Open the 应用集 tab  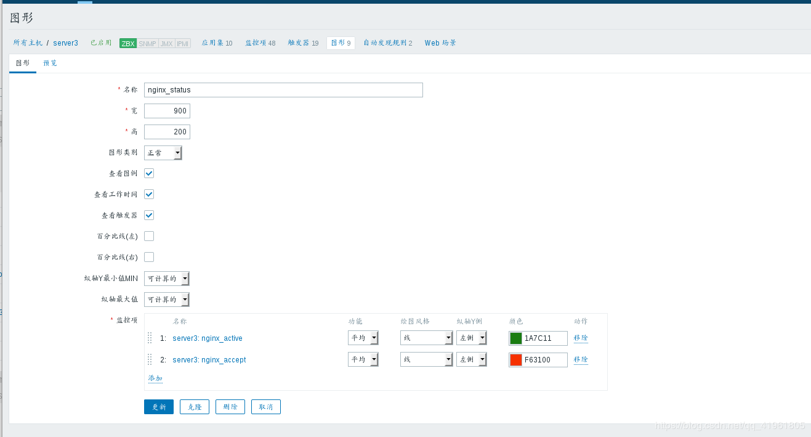coord(217,43)
